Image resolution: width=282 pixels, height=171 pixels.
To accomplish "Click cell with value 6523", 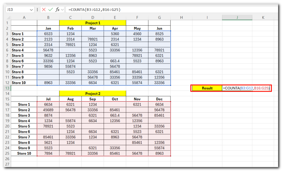I will [48, 34].
